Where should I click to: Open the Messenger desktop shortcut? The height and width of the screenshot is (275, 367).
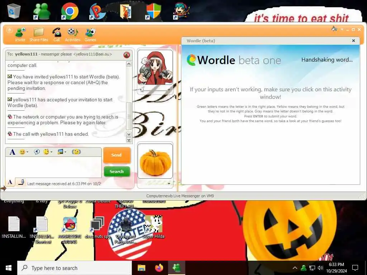point(42,11)
